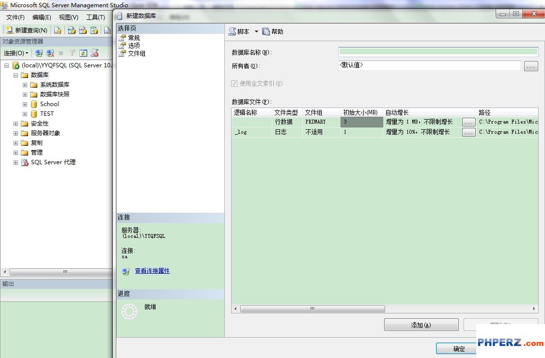Screen dimensions: 545x358
Task: Click the disconnect server icon with red X
Action: coord(50,53)
